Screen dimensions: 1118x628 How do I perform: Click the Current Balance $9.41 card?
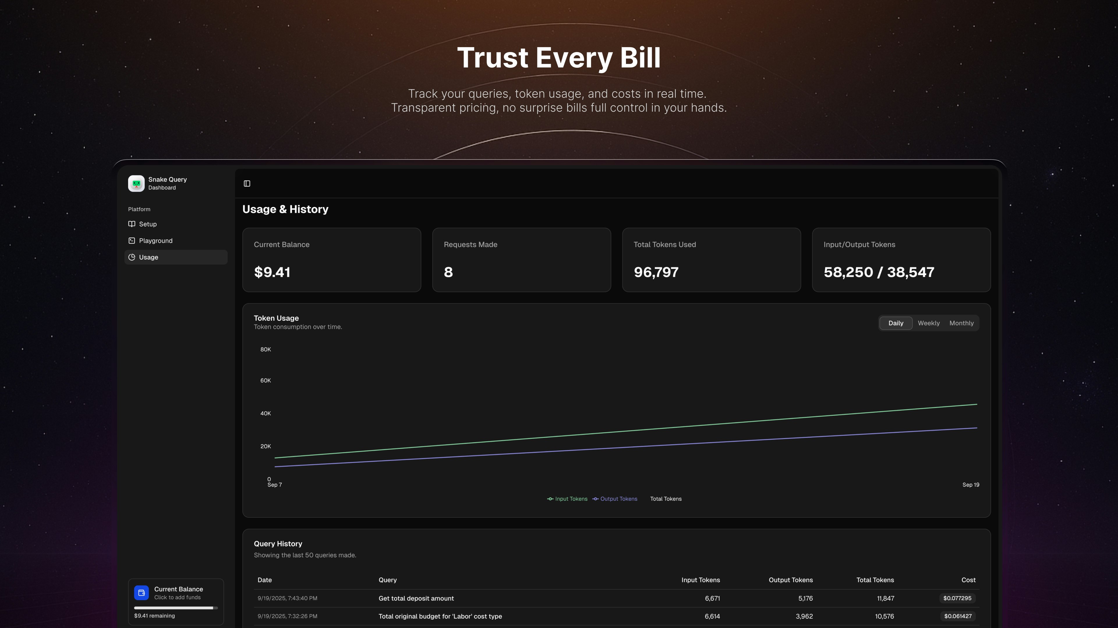(332, 260)
